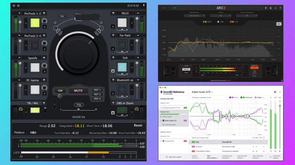Toggle ARC3 RTA button

pos(279,24)
